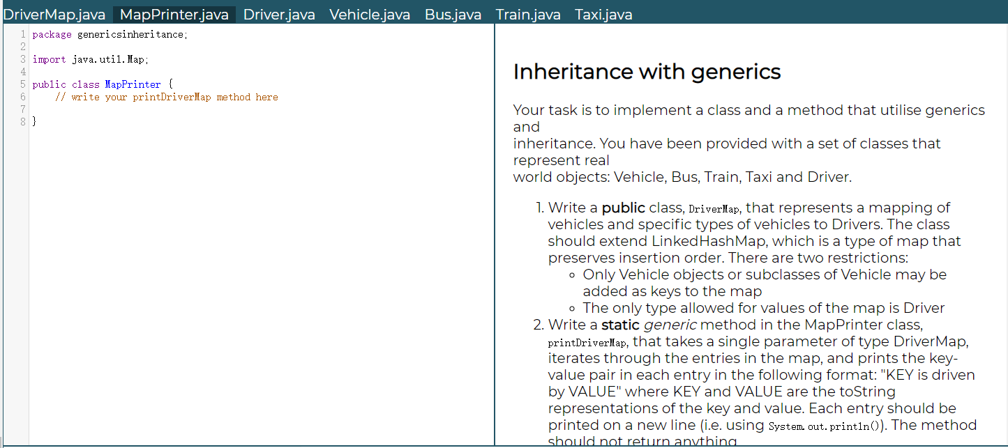Switch to the DriverMap.java tab

click(54, 14)
